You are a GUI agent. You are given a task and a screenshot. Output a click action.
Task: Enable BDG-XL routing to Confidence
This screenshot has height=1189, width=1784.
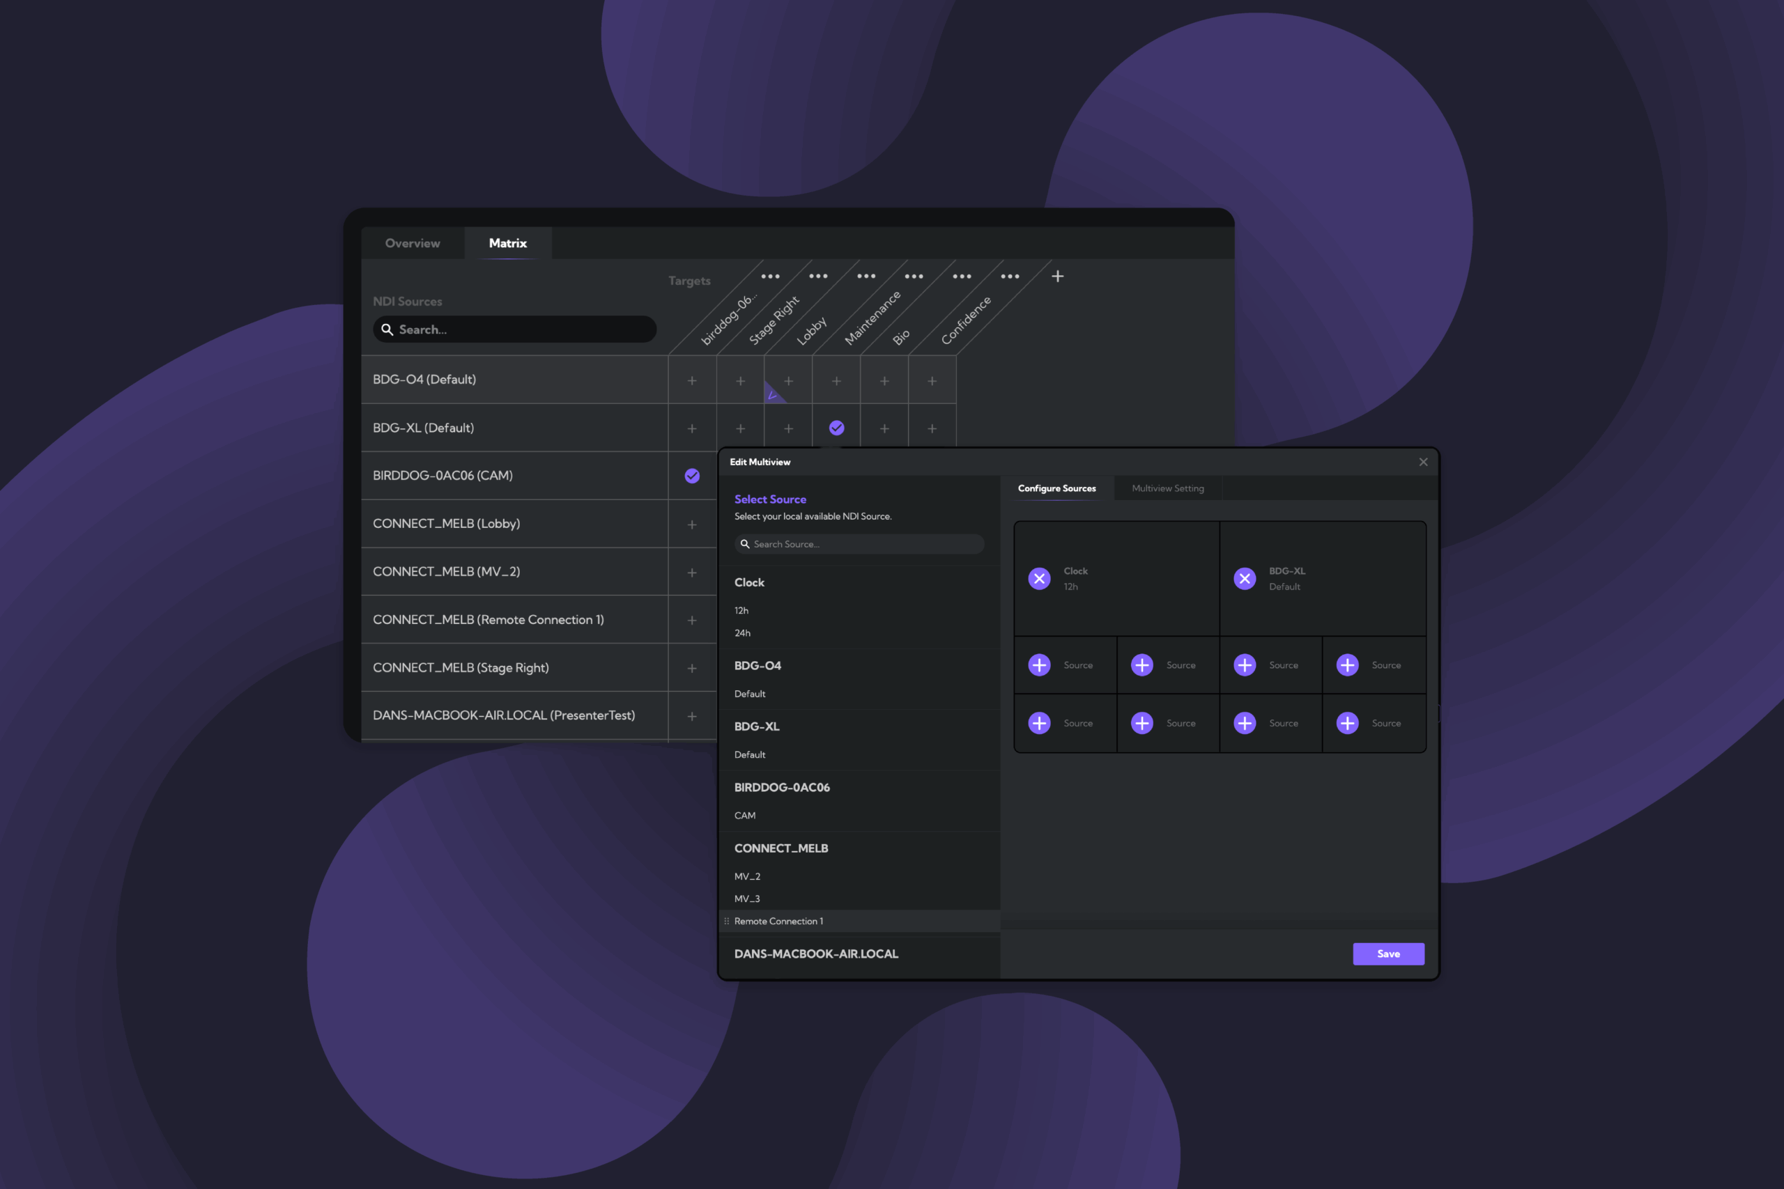pos(932,428)
